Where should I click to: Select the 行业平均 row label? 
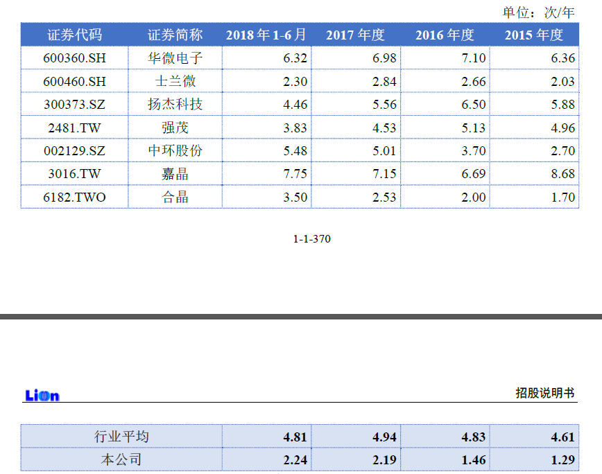[x=121, y=437]
